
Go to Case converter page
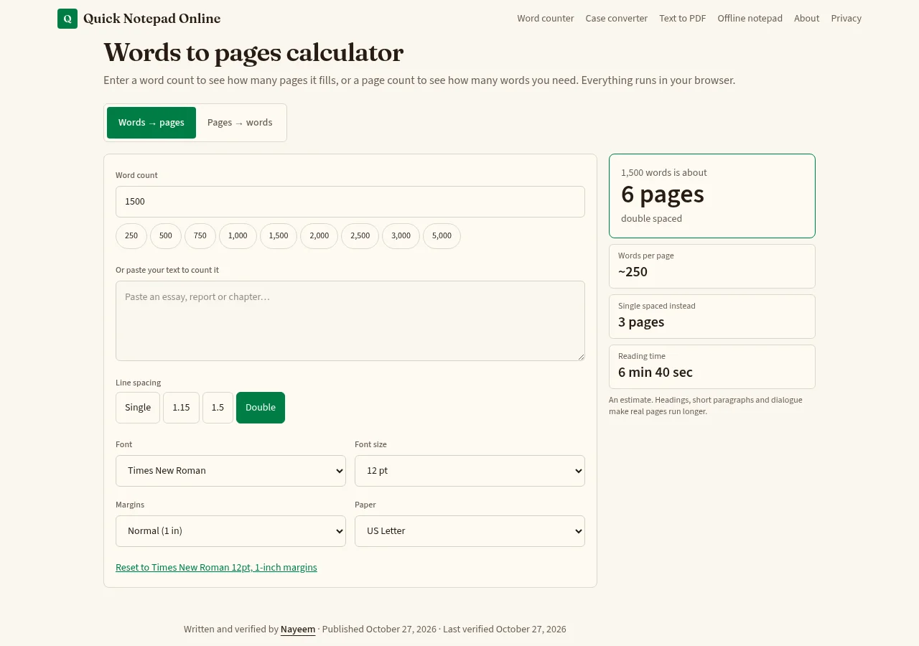617,19
